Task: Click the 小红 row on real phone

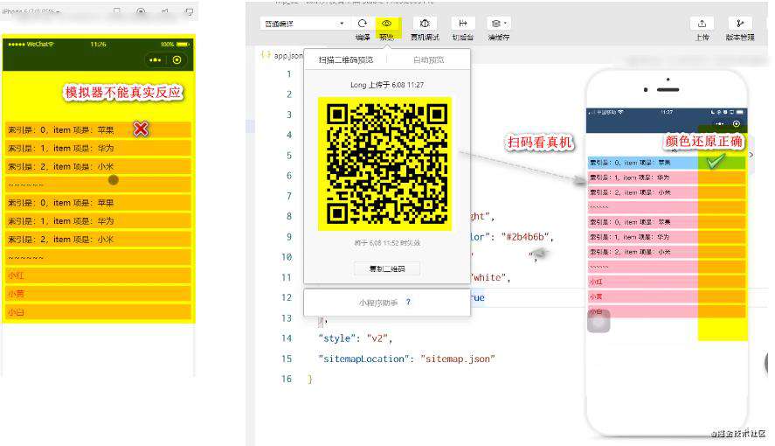Action: point(667,282)
